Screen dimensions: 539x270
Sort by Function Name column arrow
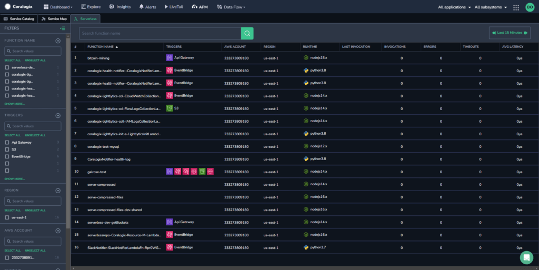tap(117, 47)
